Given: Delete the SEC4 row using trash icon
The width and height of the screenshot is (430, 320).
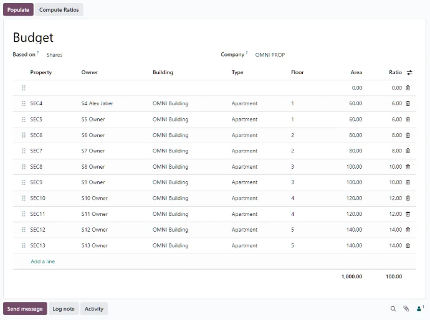Looking at the screenshot, I should [x=408, y=103].
